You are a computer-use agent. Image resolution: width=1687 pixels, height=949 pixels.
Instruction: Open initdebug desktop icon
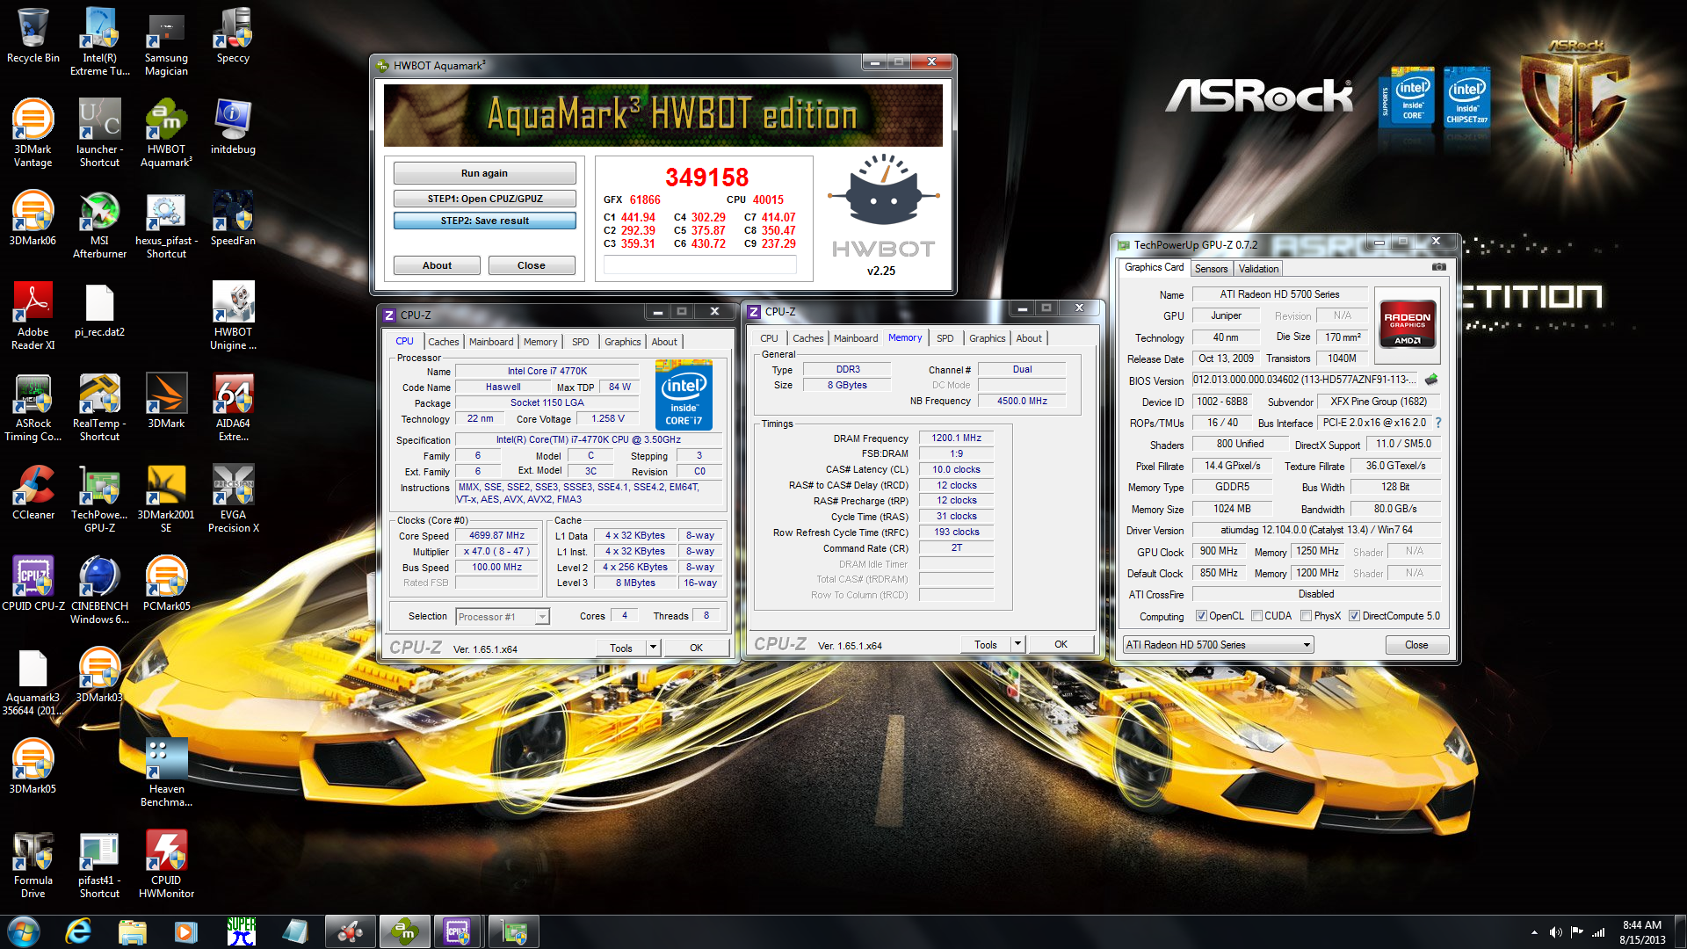233,127
